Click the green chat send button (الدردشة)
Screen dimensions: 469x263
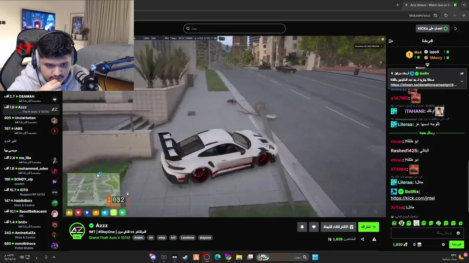pyautogui.click(x=456, y=244)
